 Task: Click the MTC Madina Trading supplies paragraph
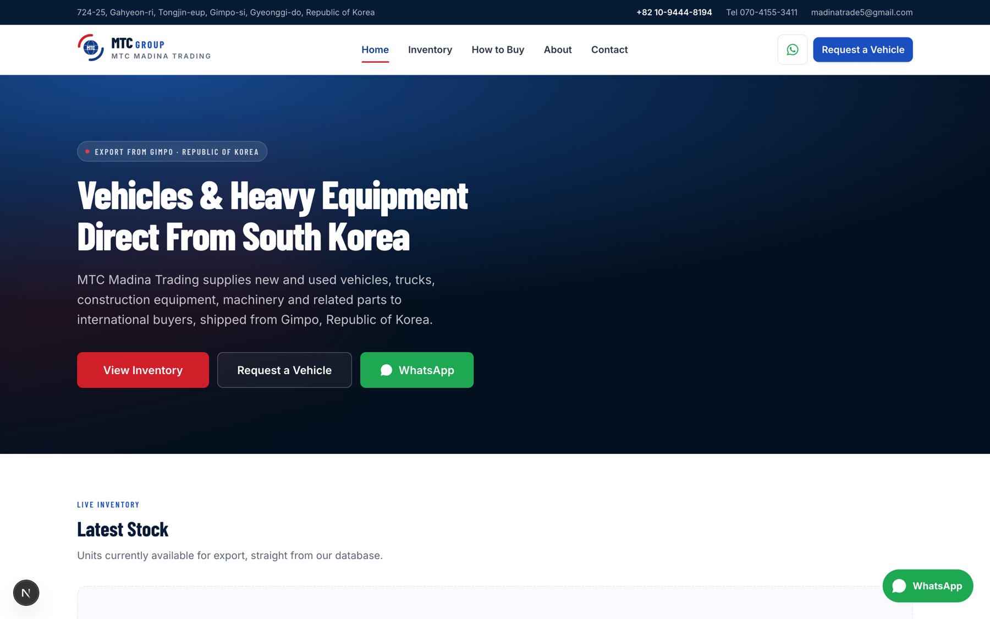(256, 300)
